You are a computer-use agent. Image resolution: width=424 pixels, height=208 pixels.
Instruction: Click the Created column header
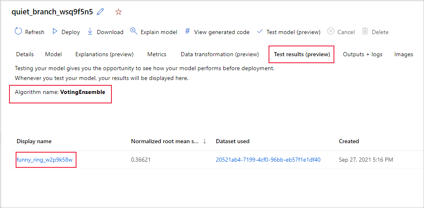349,141
